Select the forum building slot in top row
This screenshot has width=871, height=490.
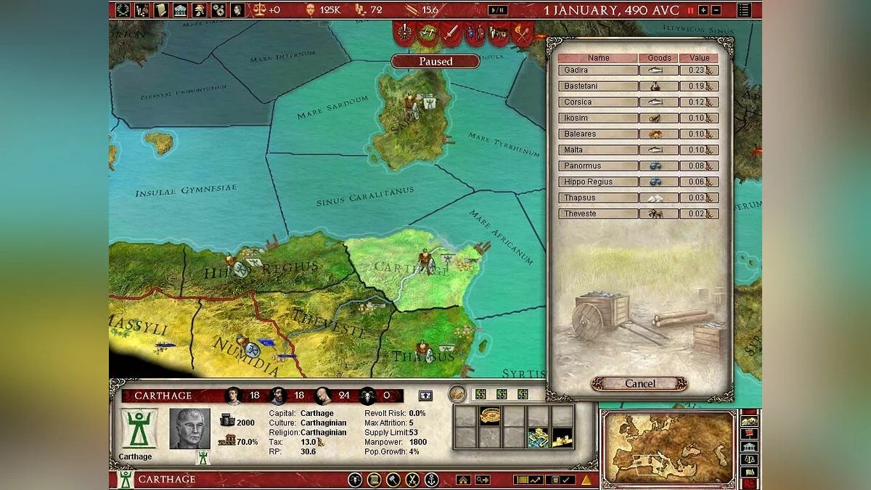pyautogui.click(x=490, y=416)
